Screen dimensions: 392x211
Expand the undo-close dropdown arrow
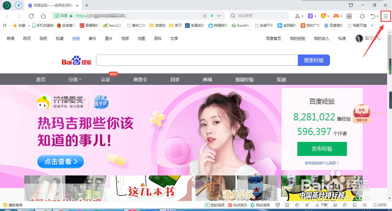[x=378, y=16]
